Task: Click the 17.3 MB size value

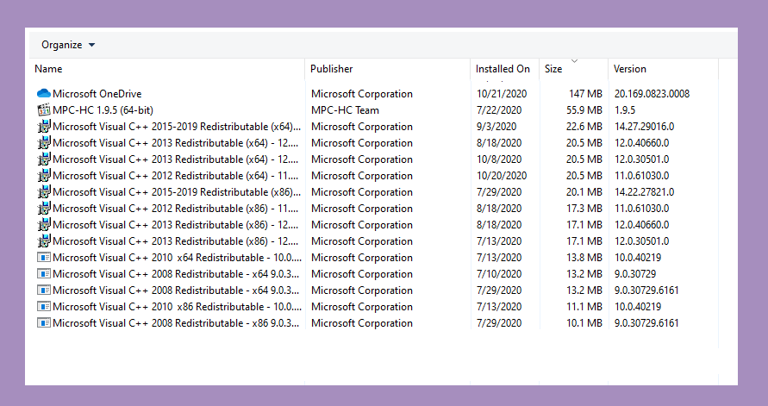Action: pos(584,208)
